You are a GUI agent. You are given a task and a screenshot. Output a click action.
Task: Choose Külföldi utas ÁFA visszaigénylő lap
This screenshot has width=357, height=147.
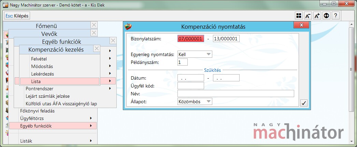tap(61, 104)
